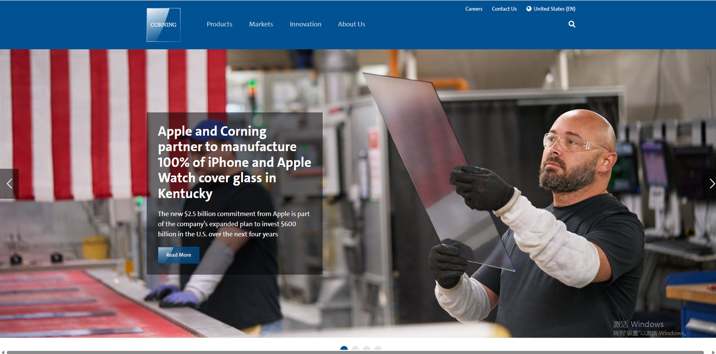Open the Careers link

[473, 9]
